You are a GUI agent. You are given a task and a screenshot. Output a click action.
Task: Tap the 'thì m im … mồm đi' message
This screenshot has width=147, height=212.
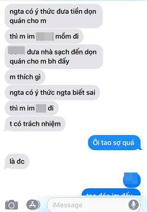pyautogui.click(x=44, y=36)
